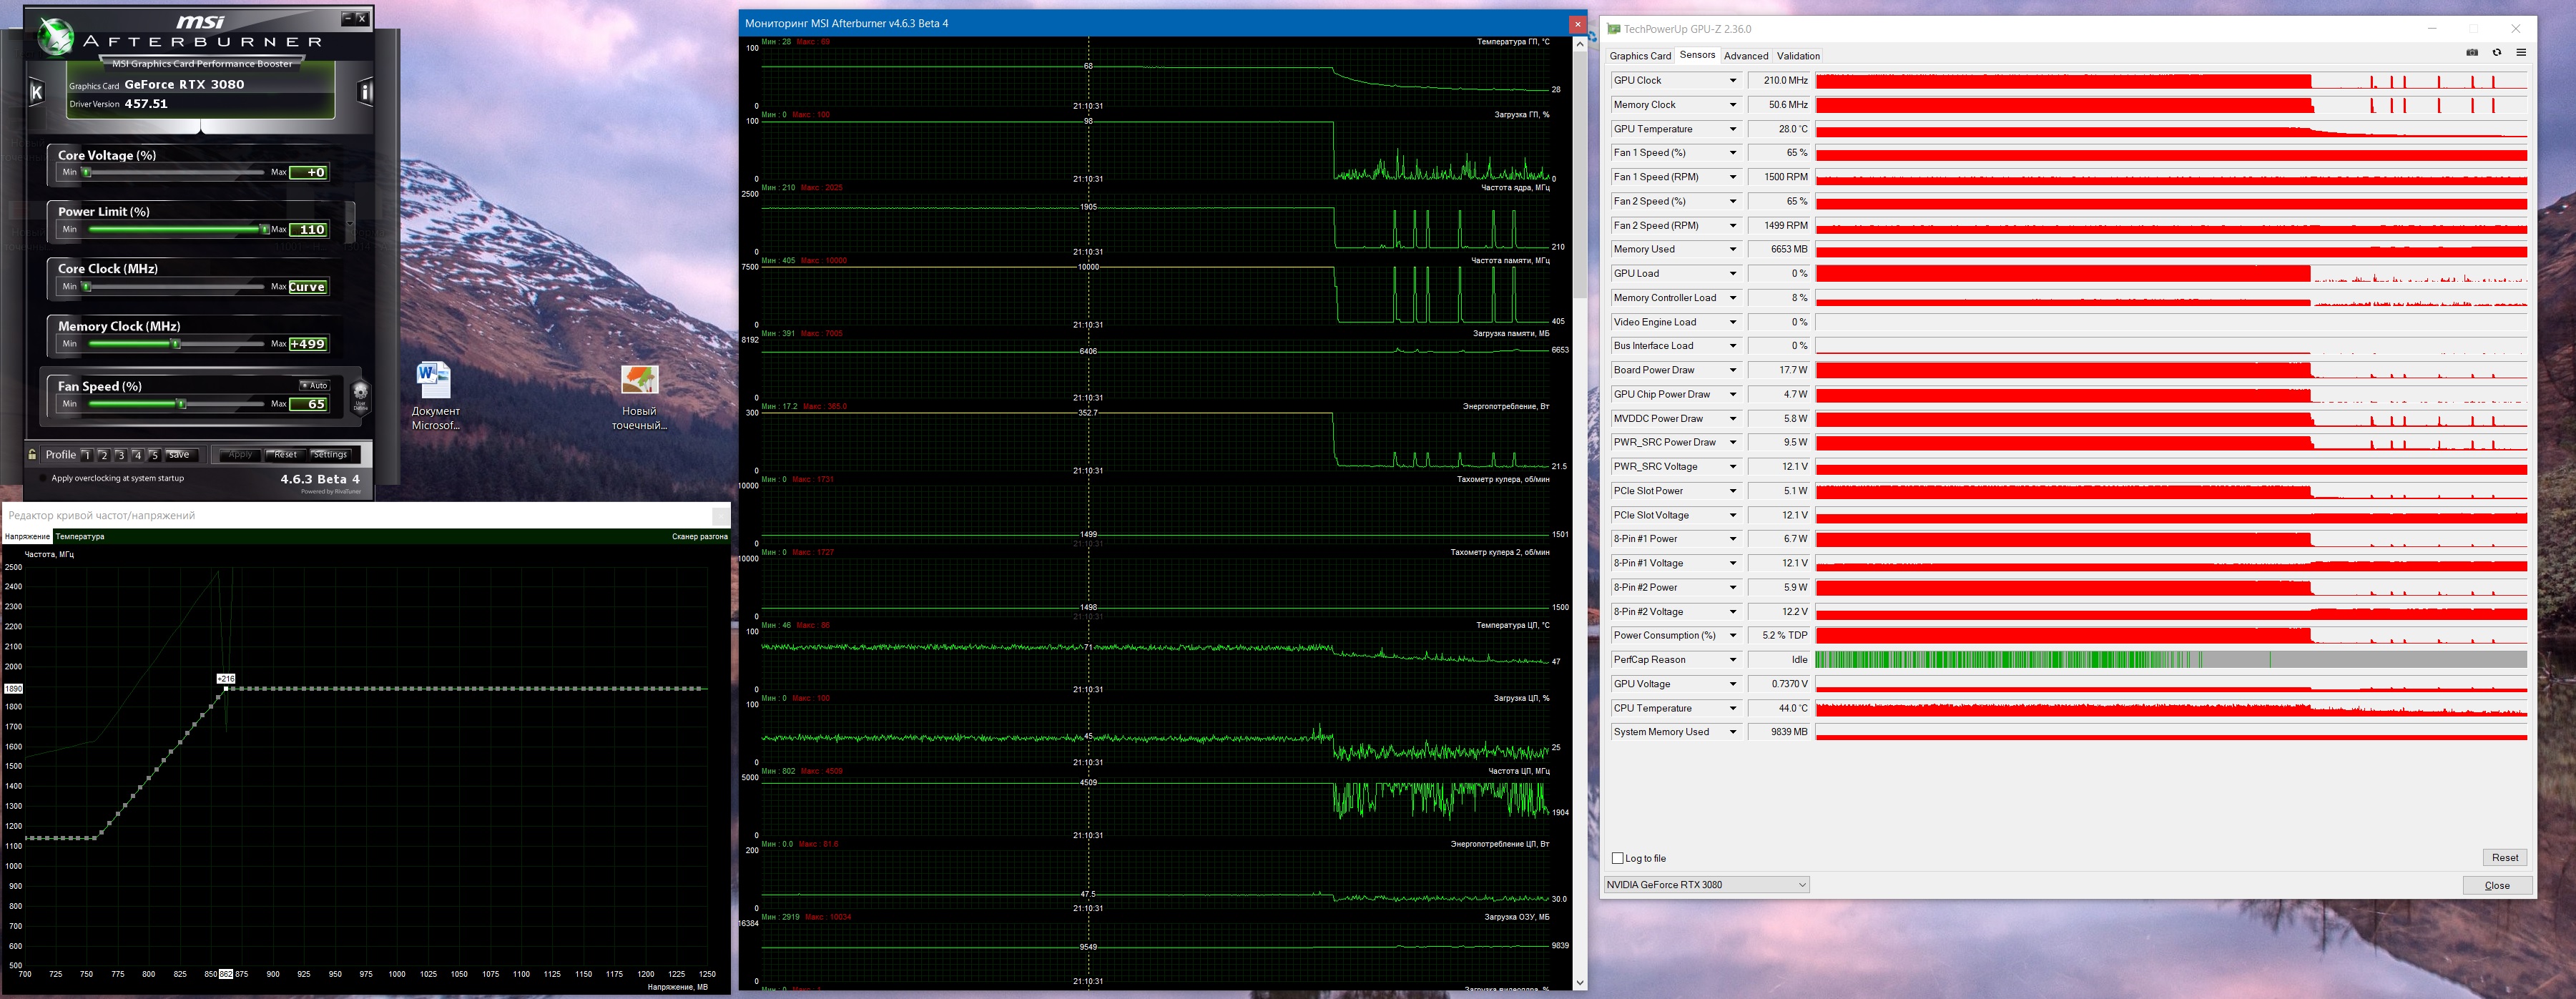Click the Reset button in GPU-Z
The width and height of the screenshot is (2576, 999).
point(2504,857)
